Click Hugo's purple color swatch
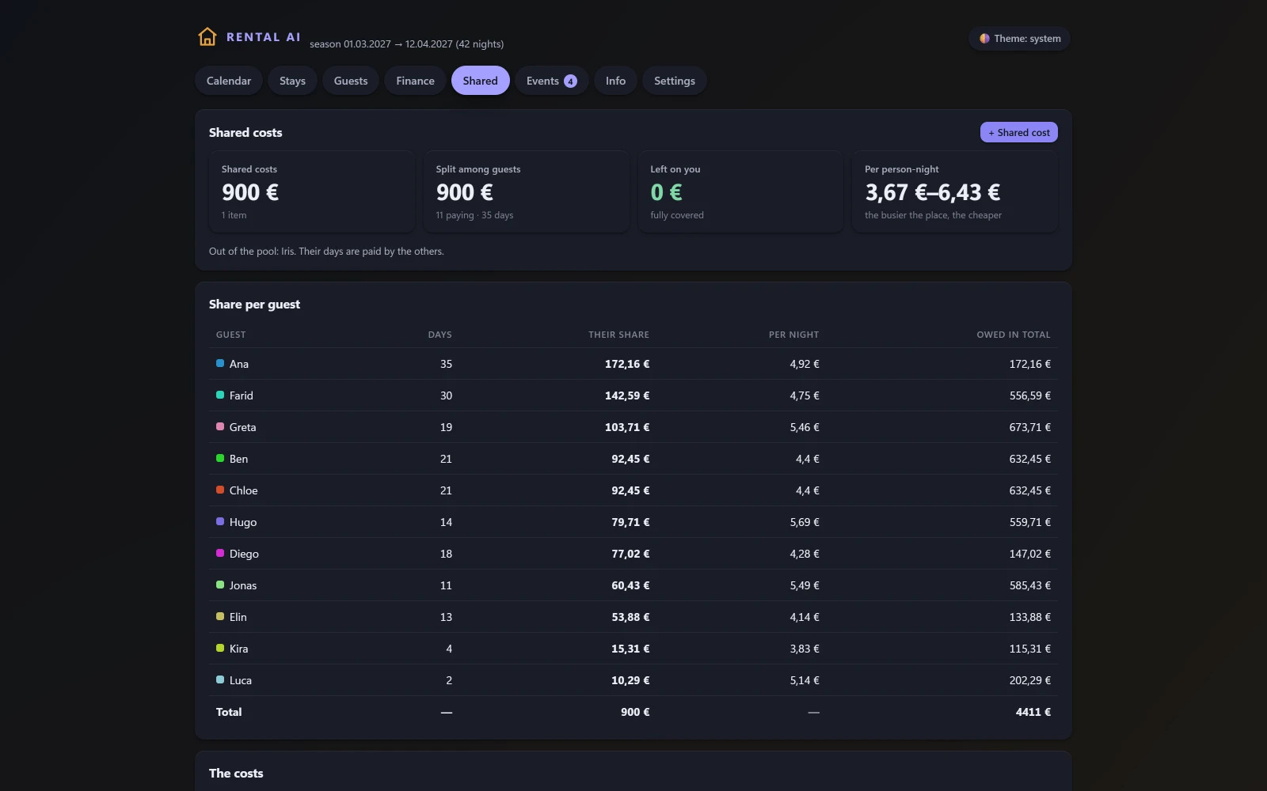Viewport: 1267px width, 791px height. (220, 521)
